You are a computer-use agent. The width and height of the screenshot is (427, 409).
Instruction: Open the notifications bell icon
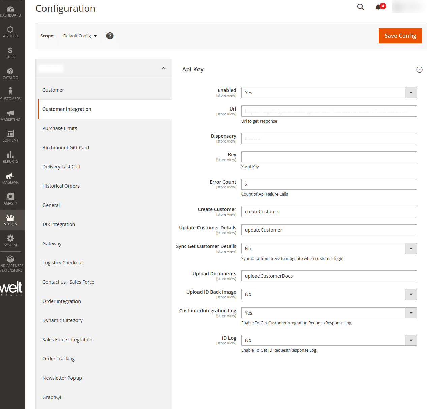[378, 7]
